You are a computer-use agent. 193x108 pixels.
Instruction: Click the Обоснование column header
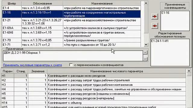pyautogui.click(x=42, y=3)
